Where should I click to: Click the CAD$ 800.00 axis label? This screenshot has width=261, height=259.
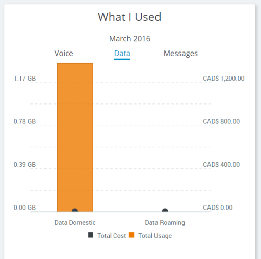click(x=221, y=121)
